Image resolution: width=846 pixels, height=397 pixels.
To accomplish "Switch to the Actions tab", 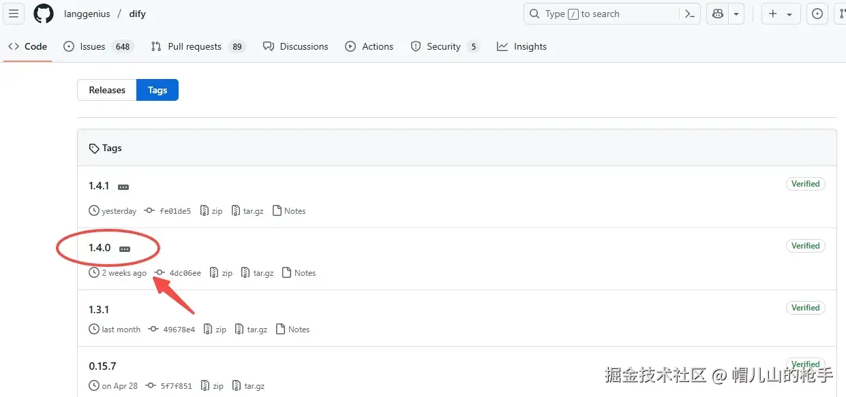I will pos(369,46).
